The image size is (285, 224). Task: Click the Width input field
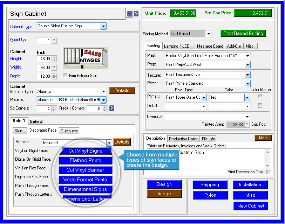[44, 67]
